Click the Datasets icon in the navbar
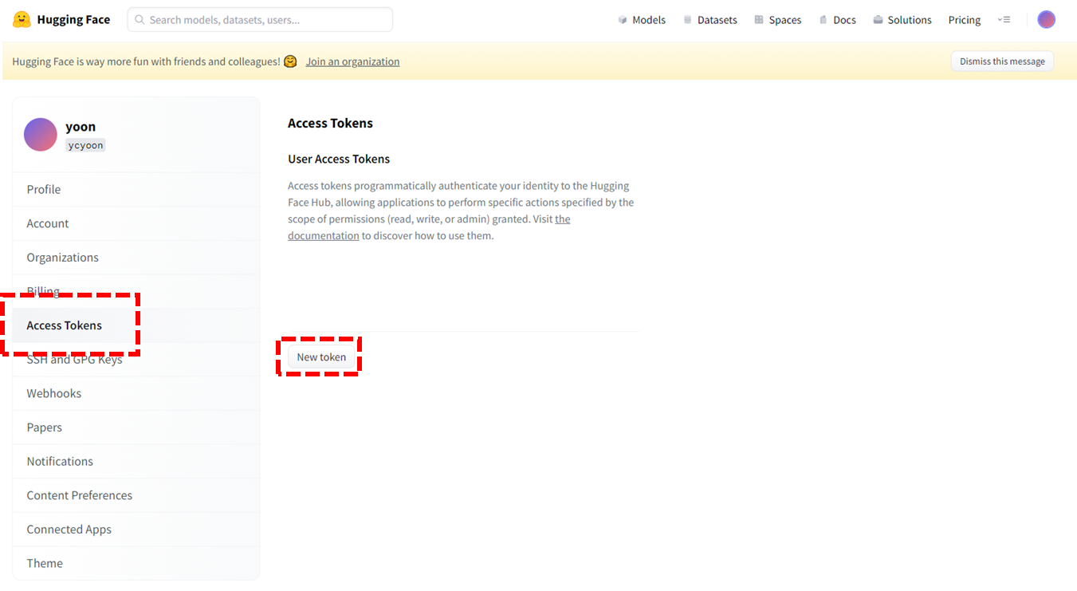This screenshot has width=1077, height=591. [687, 20]
